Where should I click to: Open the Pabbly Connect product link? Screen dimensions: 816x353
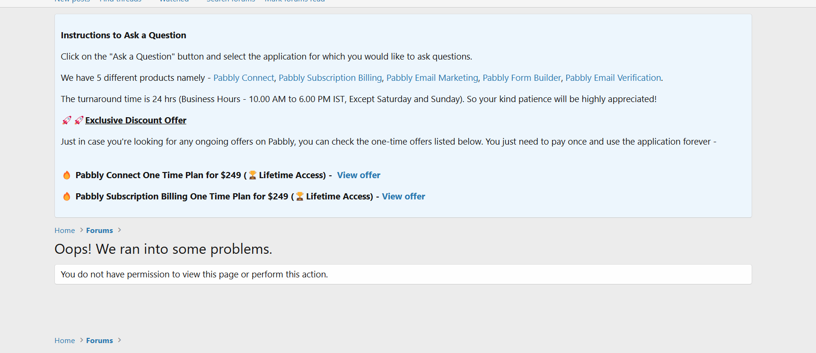(244, 78)
